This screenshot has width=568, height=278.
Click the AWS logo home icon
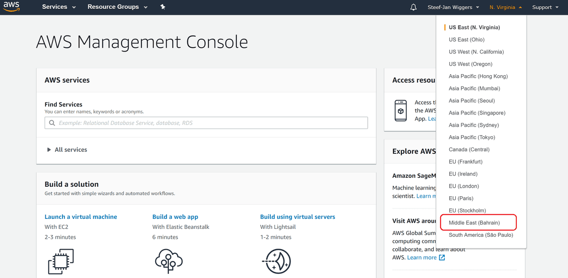(11, 7)
